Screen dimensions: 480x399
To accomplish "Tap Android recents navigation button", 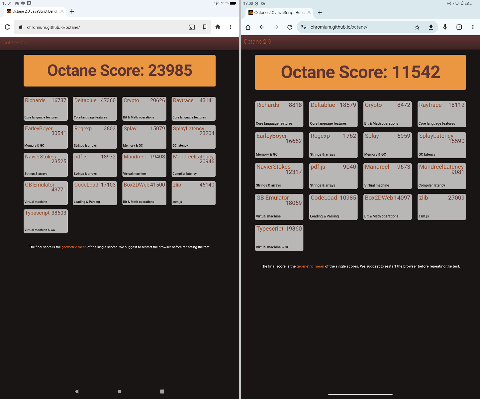I will (x=162, y=391).
